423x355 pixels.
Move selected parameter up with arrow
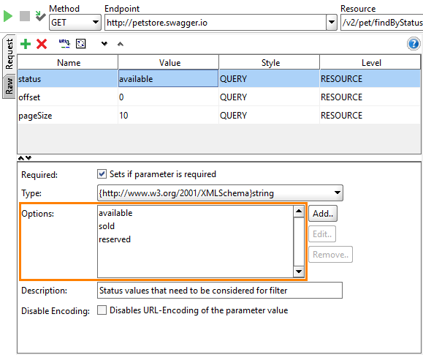pyautogui.click(x=121, y=44)
